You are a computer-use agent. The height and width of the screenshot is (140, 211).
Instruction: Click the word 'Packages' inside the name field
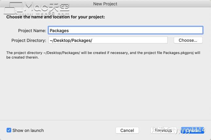point(59,30)
